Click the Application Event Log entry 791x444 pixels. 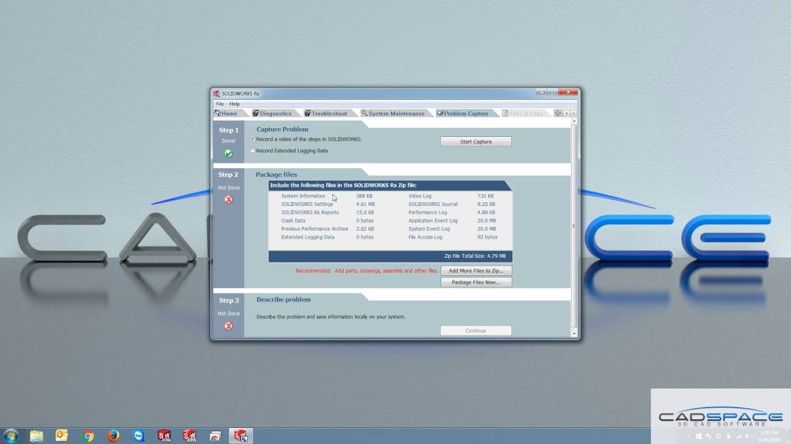(x=433, y=221)
